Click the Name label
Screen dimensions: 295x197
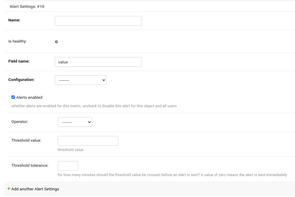tap(14, 20)
